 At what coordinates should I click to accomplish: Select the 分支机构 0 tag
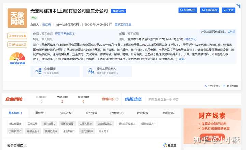point(87,131)
